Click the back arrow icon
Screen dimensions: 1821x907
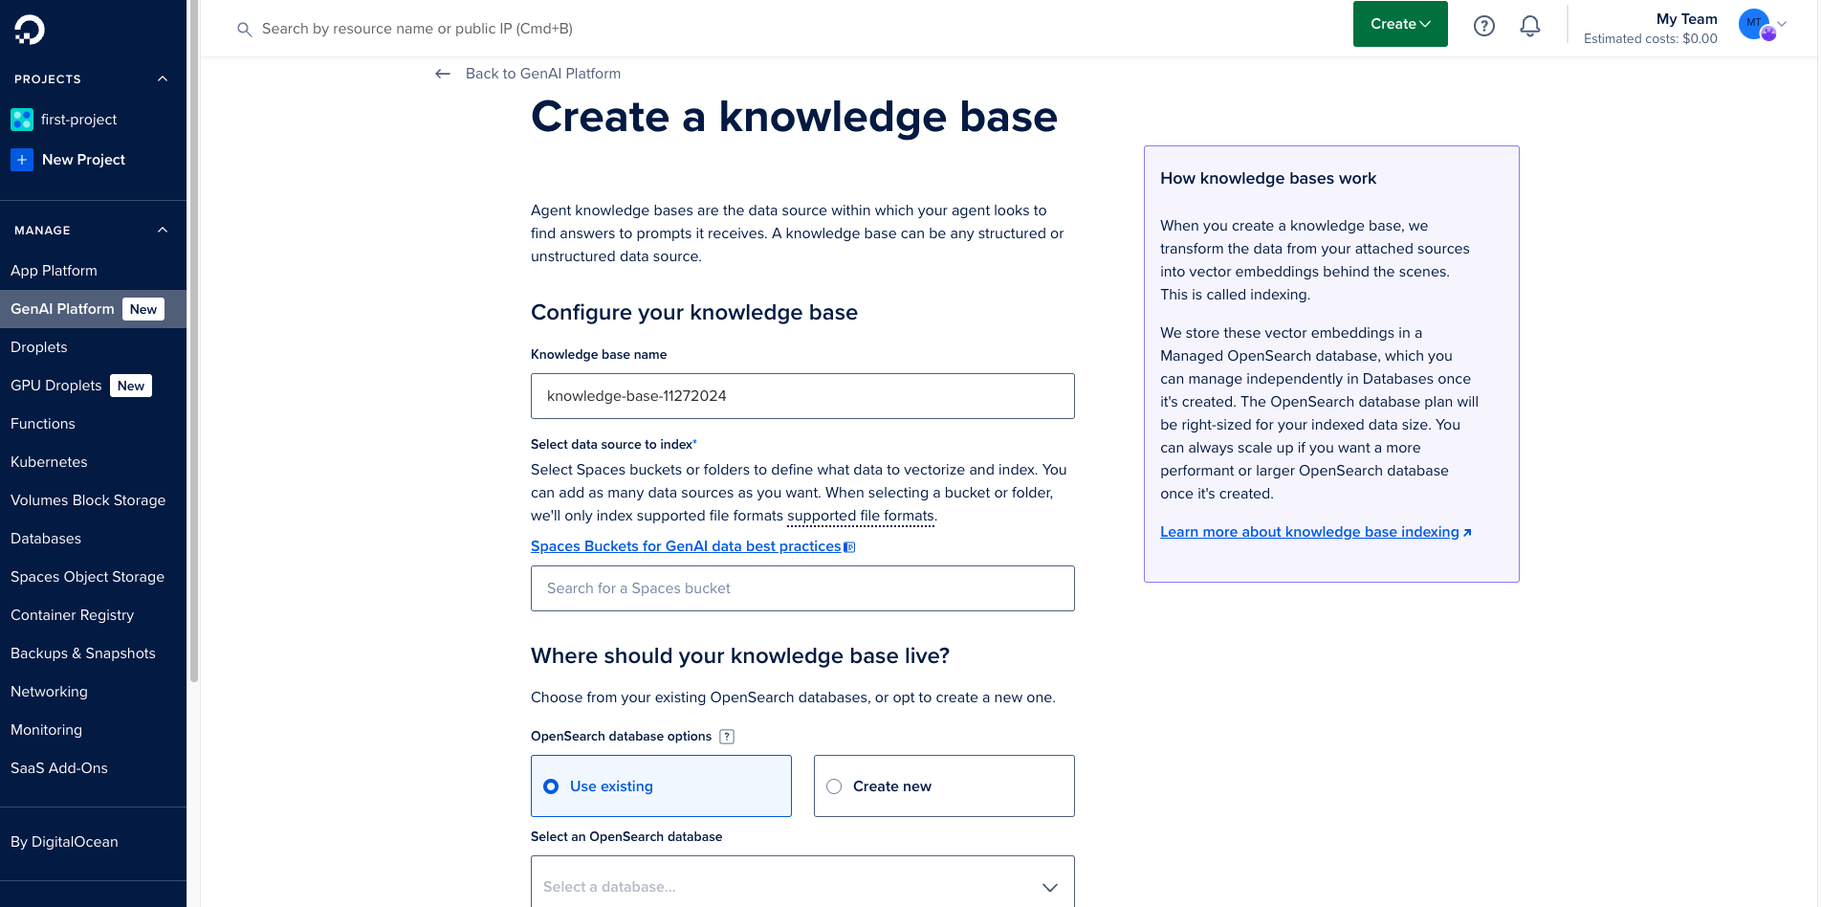pyautogui.click(x=443, y=74)
